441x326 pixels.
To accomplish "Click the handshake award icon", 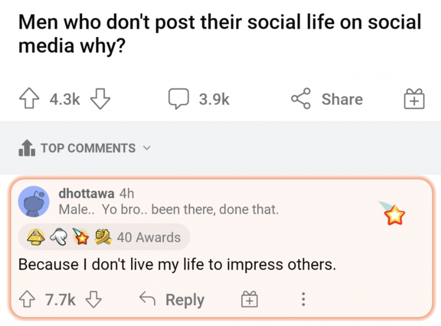I will pos(103,237).
